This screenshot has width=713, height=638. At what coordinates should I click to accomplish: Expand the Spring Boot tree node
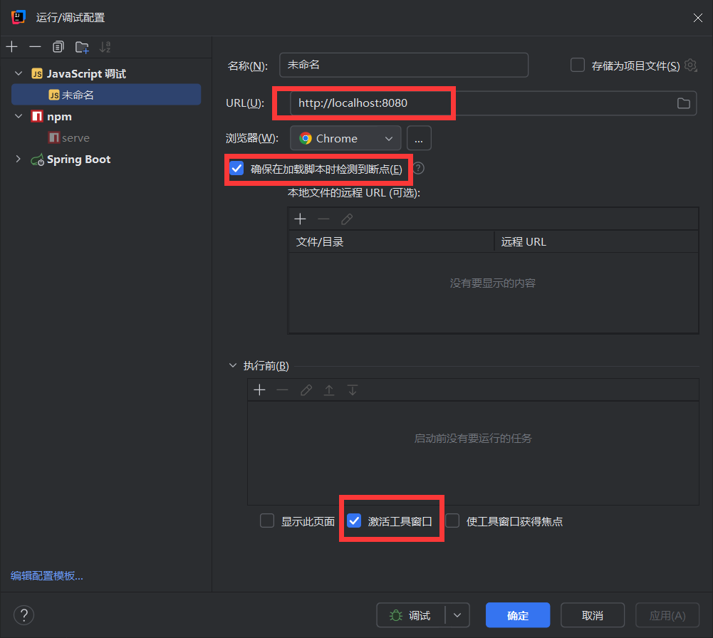coord(19,159)
